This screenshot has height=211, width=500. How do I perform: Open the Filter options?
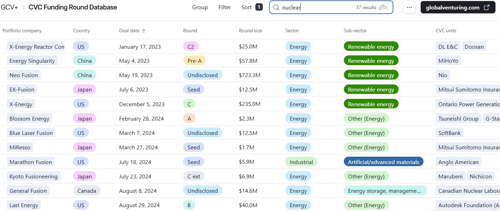(225, 7)
